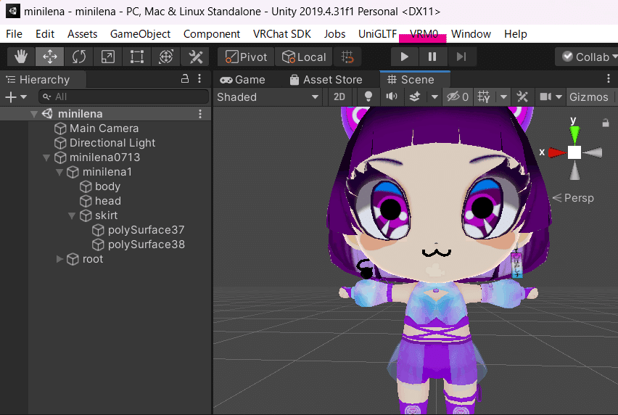
Task: Select body object in Hierarchy
Action: [x=106, y=186]
